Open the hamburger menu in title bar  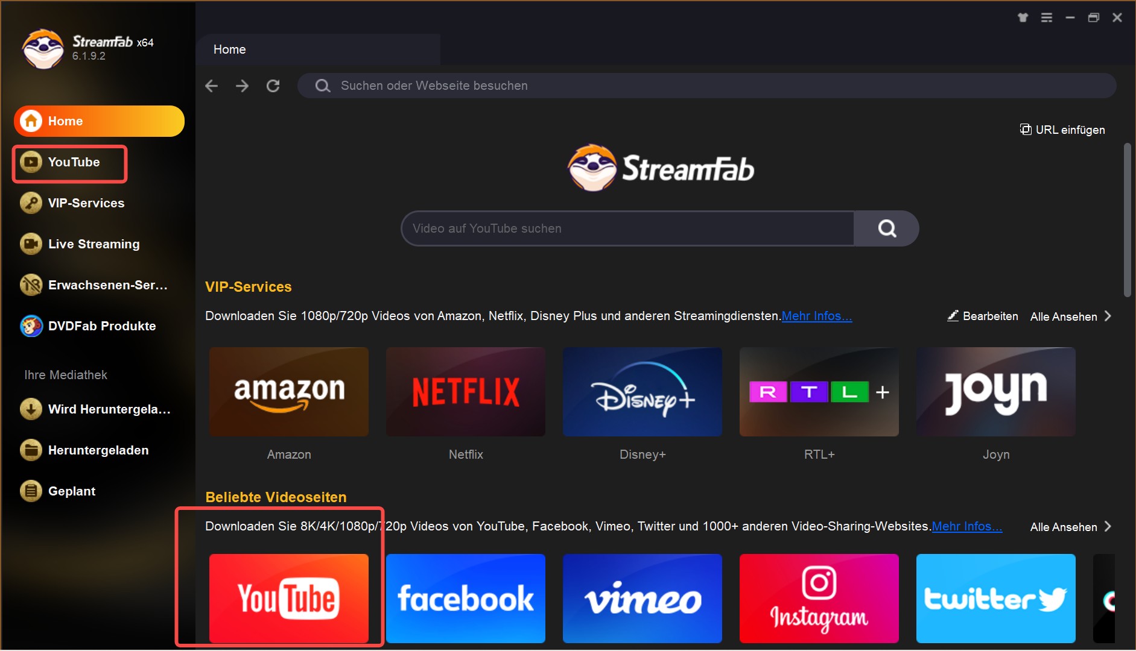[x=1047, y=17]
